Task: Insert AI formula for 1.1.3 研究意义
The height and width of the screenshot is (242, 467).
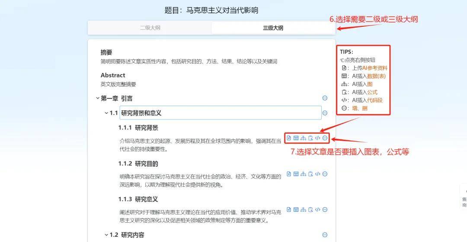Action: pos(310,210)
